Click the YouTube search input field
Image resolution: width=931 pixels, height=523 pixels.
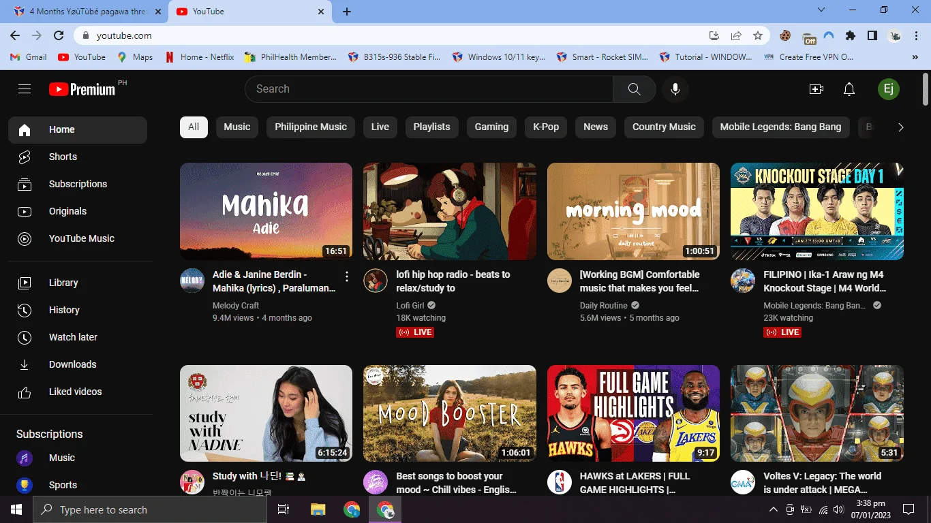pyautogui.click(x=429, y=89)
